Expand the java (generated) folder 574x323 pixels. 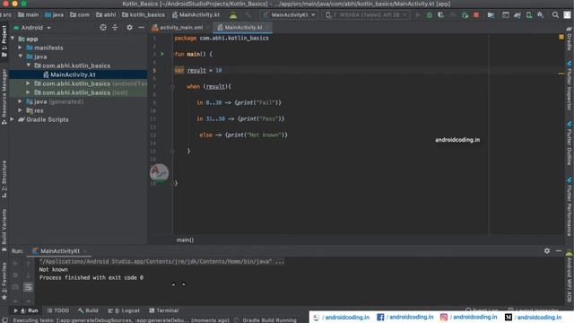(21, 101)
